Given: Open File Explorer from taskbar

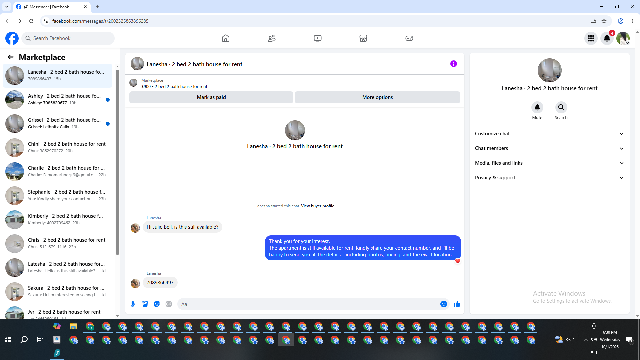Looking at the screenshot, I should [x=73, y=326].
